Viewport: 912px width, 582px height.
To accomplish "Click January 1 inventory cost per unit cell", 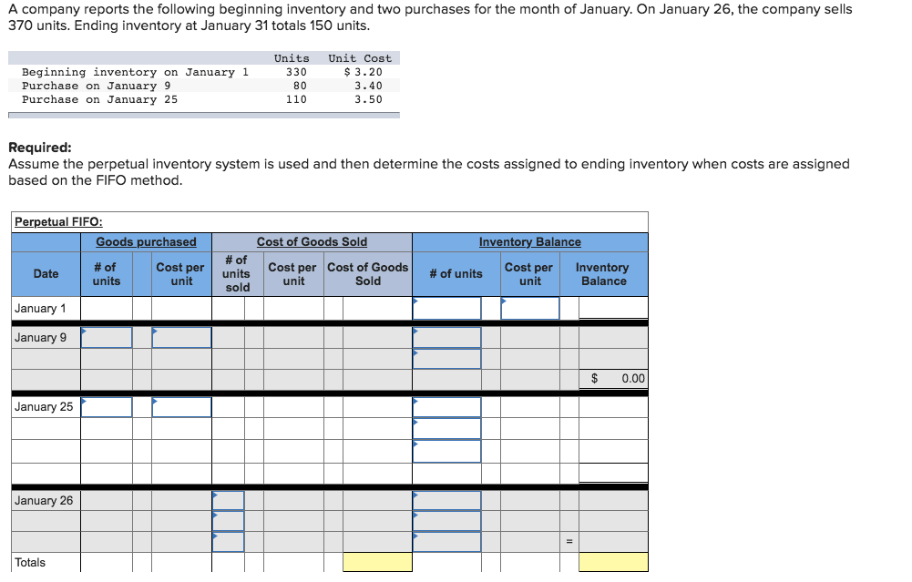I will click(530, 308).
